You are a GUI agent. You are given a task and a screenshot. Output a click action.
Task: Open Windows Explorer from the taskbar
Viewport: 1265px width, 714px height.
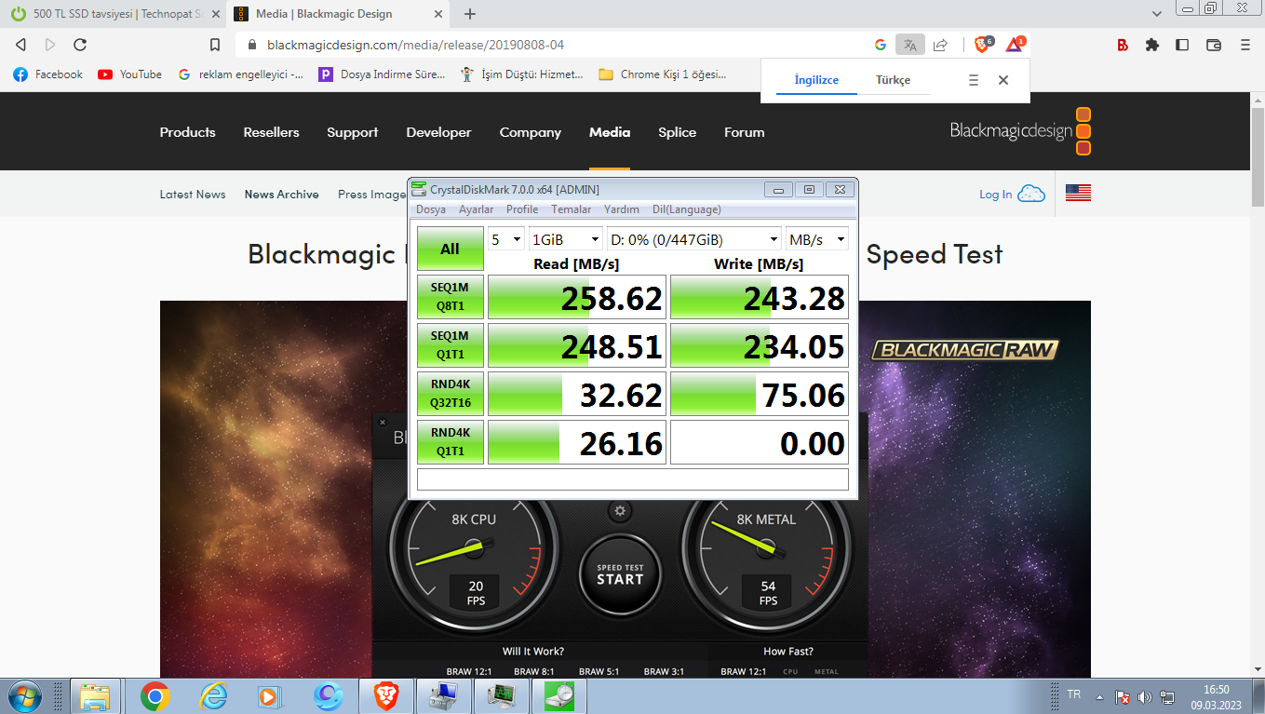(x=95, y=695)
